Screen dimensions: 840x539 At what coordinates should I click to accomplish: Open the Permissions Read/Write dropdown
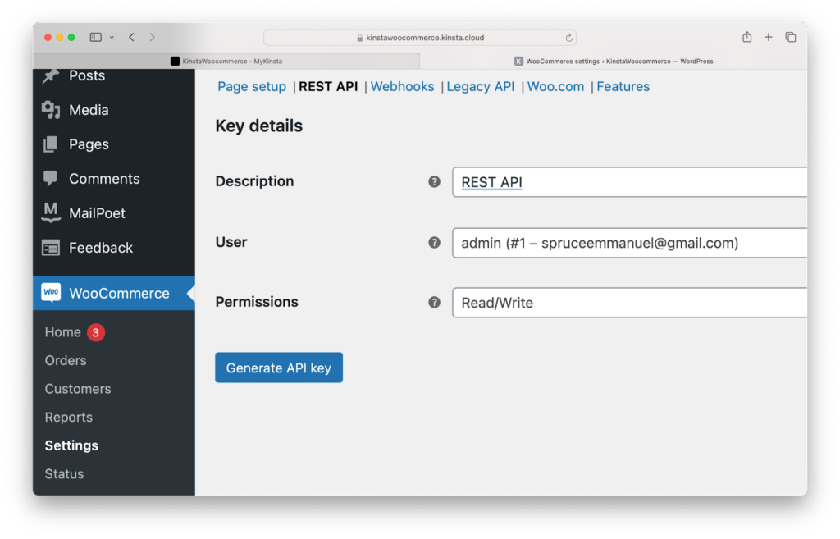pos(628,303)
